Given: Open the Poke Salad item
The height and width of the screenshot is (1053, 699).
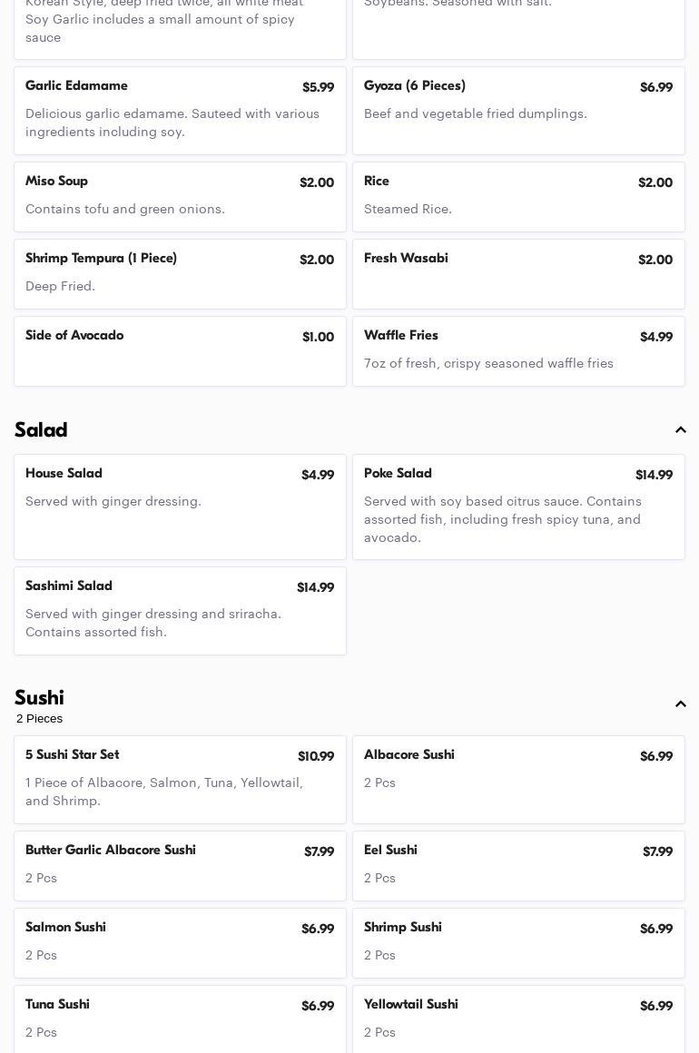Looking at the screenshot, I should pos(518,507).
